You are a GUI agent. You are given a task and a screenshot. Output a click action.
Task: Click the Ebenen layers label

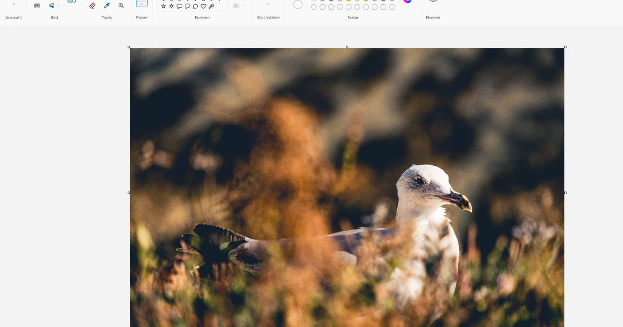(433, 18)
